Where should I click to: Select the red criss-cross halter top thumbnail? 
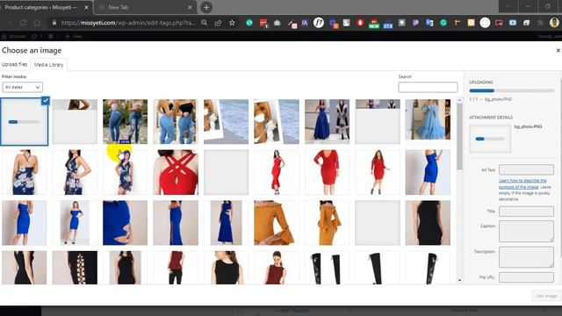coord(176,172)
